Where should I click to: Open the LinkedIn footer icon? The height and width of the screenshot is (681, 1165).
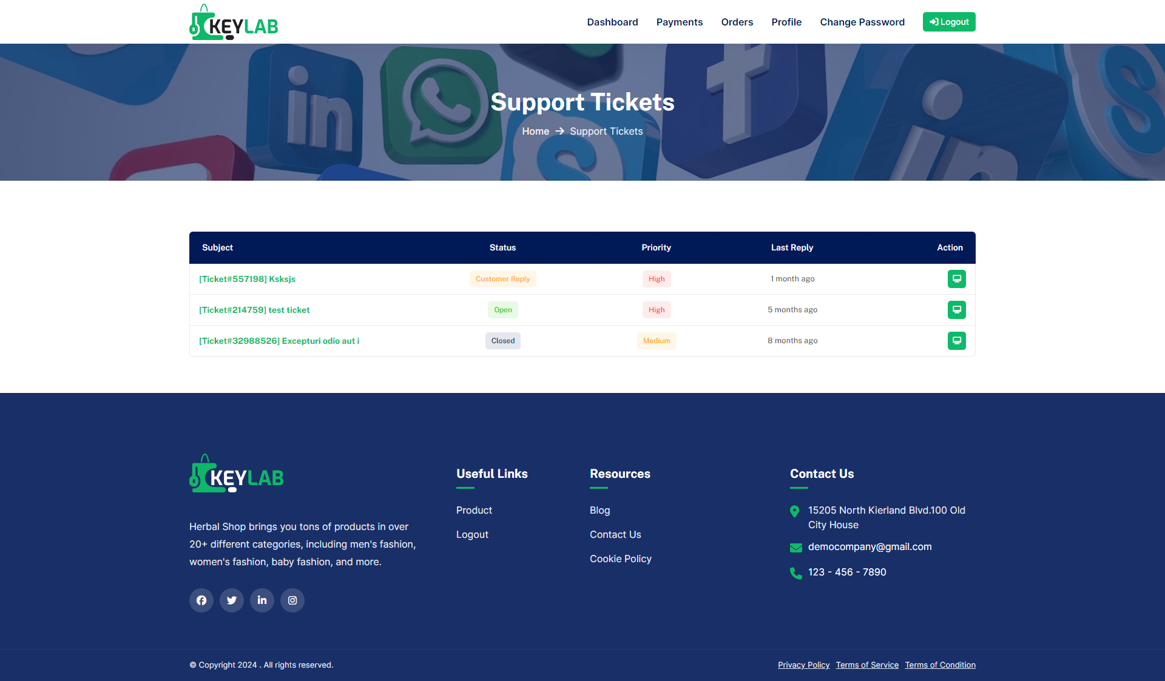[x=262, y=600]
